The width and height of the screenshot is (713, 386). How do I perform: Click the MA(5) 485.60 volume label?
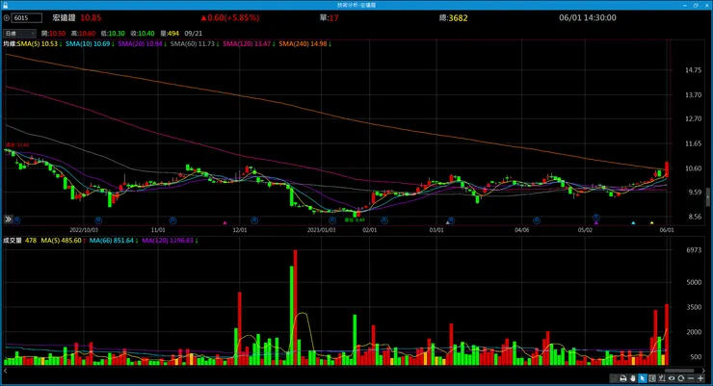tap(64, 241)
